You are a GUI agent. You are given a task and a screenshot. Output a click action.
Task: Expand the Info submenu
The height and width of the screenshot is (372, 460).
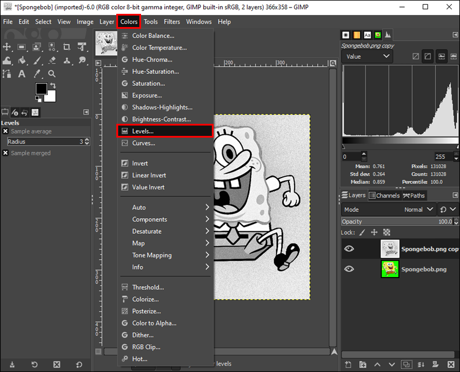165,267
